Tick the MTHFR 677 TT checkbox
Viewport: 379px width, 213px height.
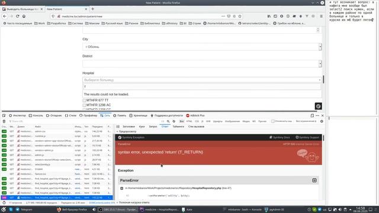[84, 101]
